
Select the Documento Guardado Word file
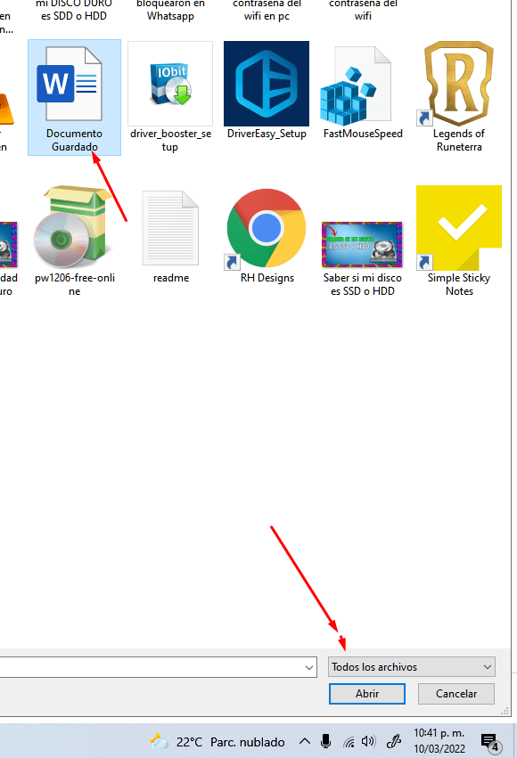coord(74,98)
